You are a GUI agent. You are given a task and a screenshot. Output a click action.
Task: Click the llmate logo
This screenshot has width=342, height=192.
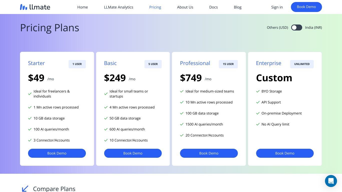pyautogui.click(x=35, y=7)
